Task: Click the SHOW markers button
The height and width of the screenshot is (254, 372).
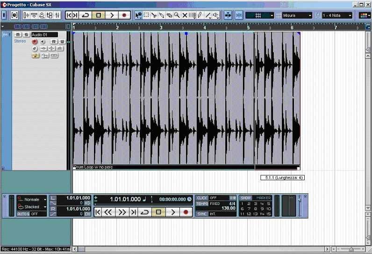Action: (246, 198)
